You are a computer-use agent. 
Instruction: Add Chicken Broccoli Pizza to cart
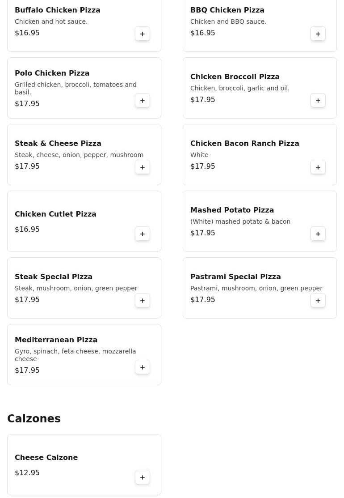[x=318, y=101]
